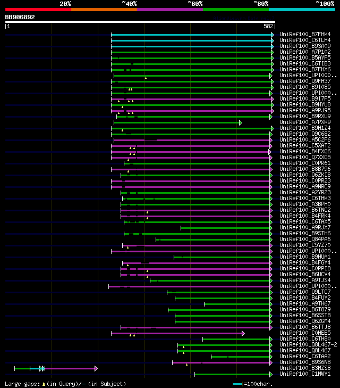Click UniRef100_Q7XXQ5 label
This screenshot has height=388, width=340.
(x=305, y=157)
